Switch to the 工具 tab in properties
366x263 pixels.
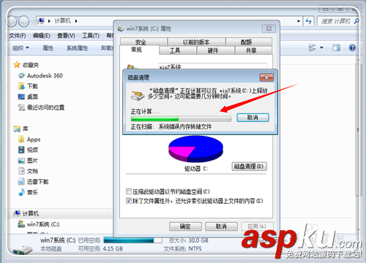178,50
